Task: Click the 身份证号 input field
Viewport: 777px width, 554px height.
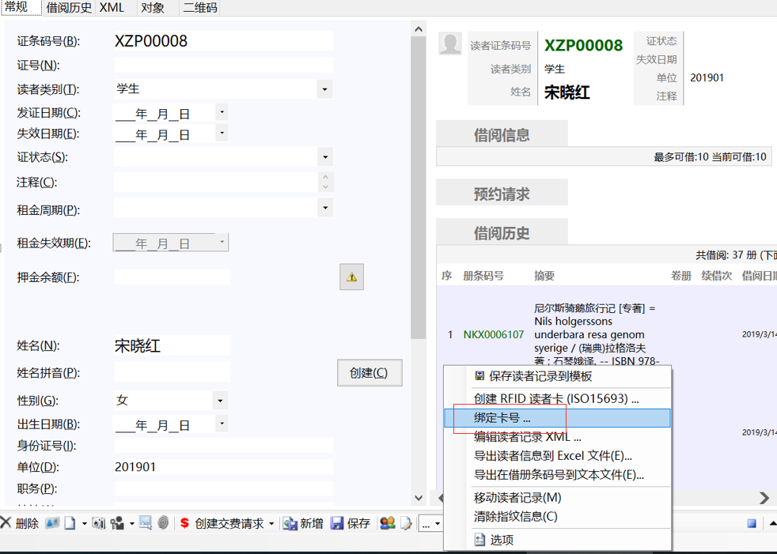Action: click(x=223, y=446)
